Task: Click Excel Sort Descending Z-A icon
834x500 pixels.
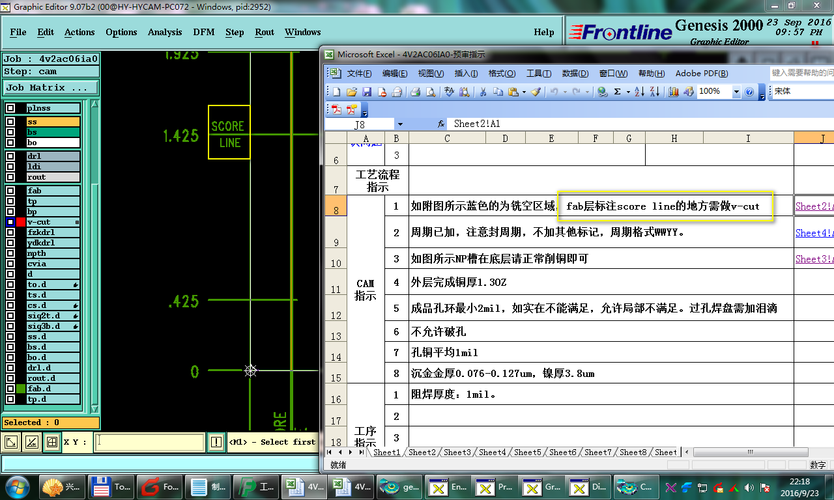Action: (655, 92)
